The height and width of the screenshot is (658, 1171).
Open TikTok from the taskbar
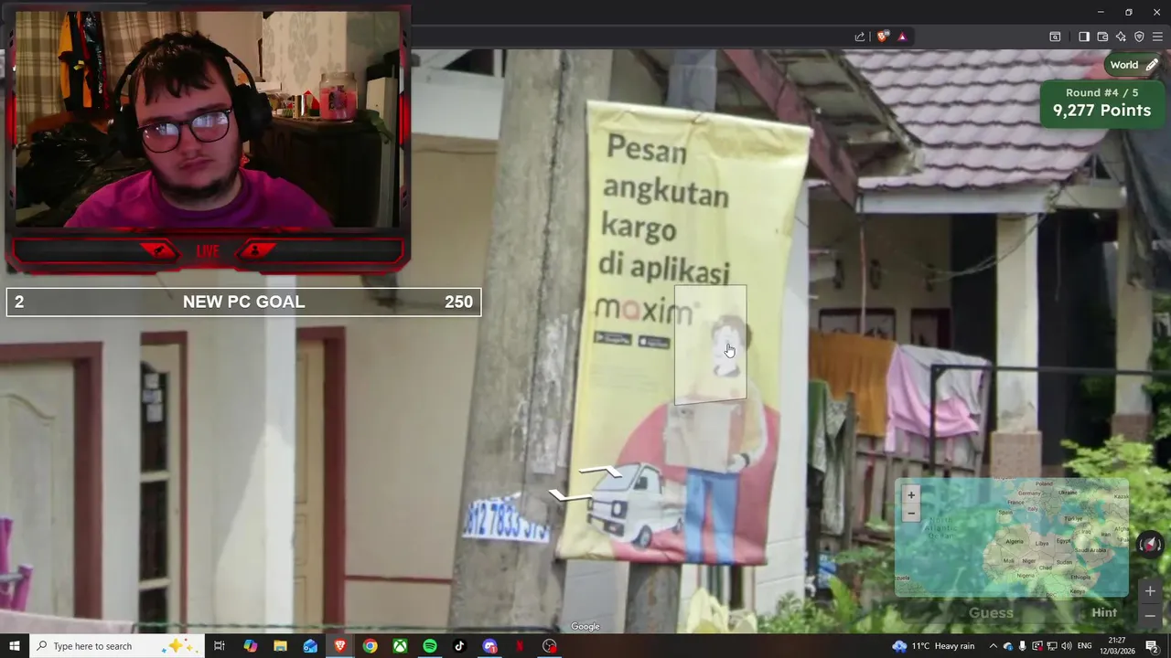tap(459, 646)
